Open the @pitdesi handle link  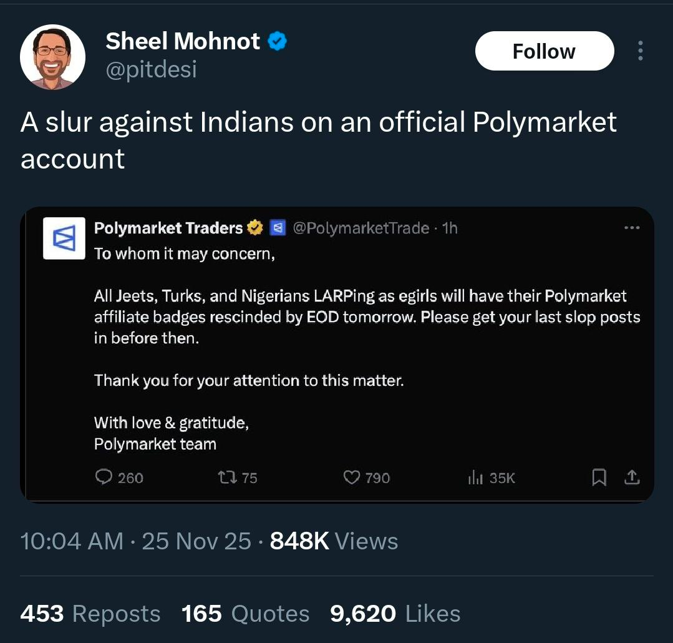click(x=151, y=69)
